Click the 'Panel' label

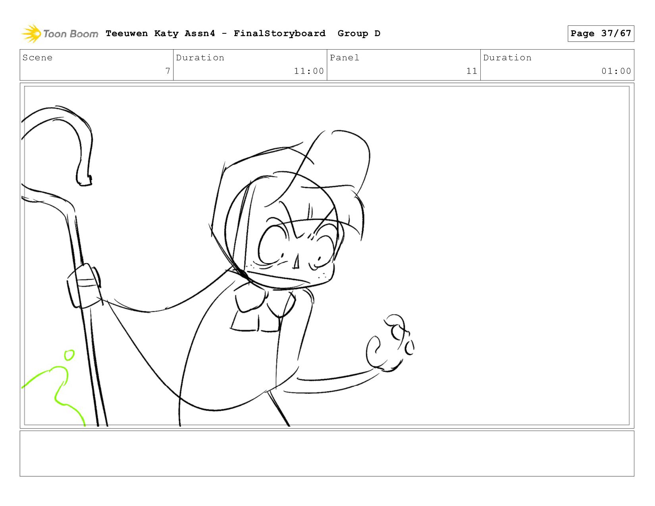pos(345,58)
